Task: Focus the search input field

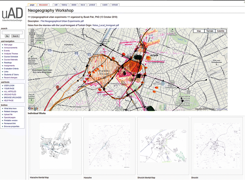Action: [12, 32]
